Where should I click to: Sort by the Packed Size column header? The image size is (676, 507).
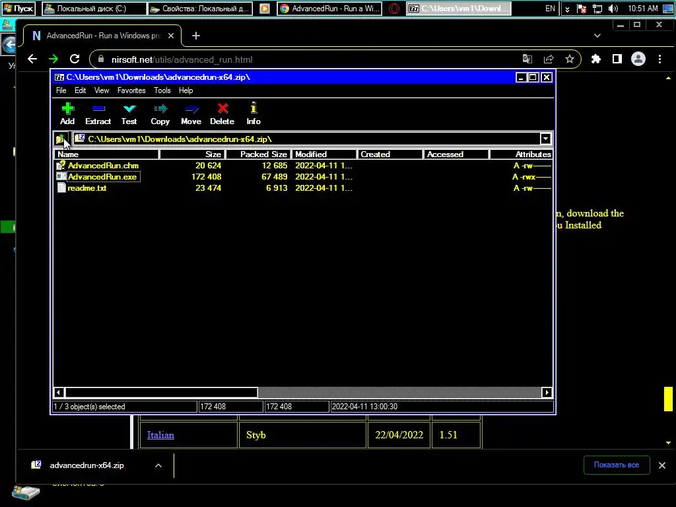point(259,154)
